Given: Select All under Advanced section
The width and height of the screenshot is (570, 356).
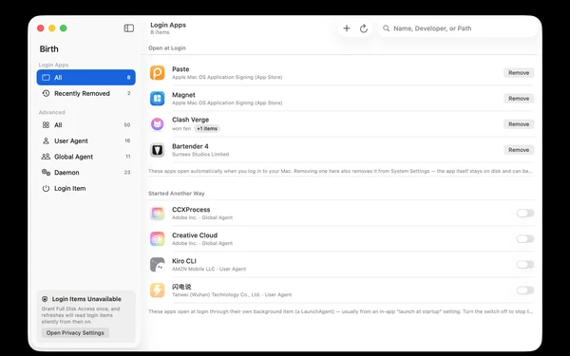Looking at the screenshot, I should coord(86,125).
